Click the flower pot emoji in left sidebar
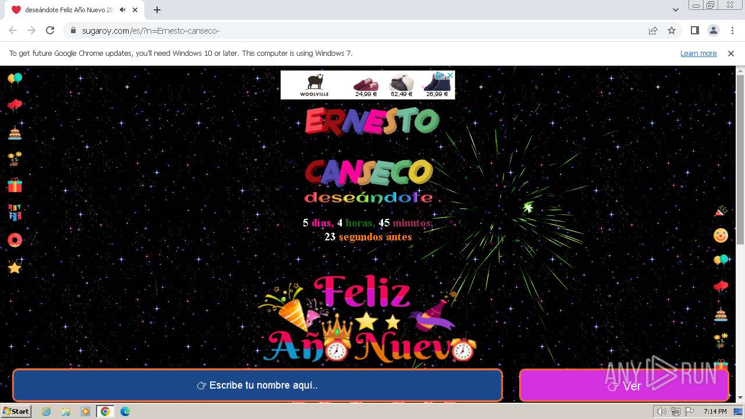The image size is (745, 419). pyautogui.click(x=15, y=159)
